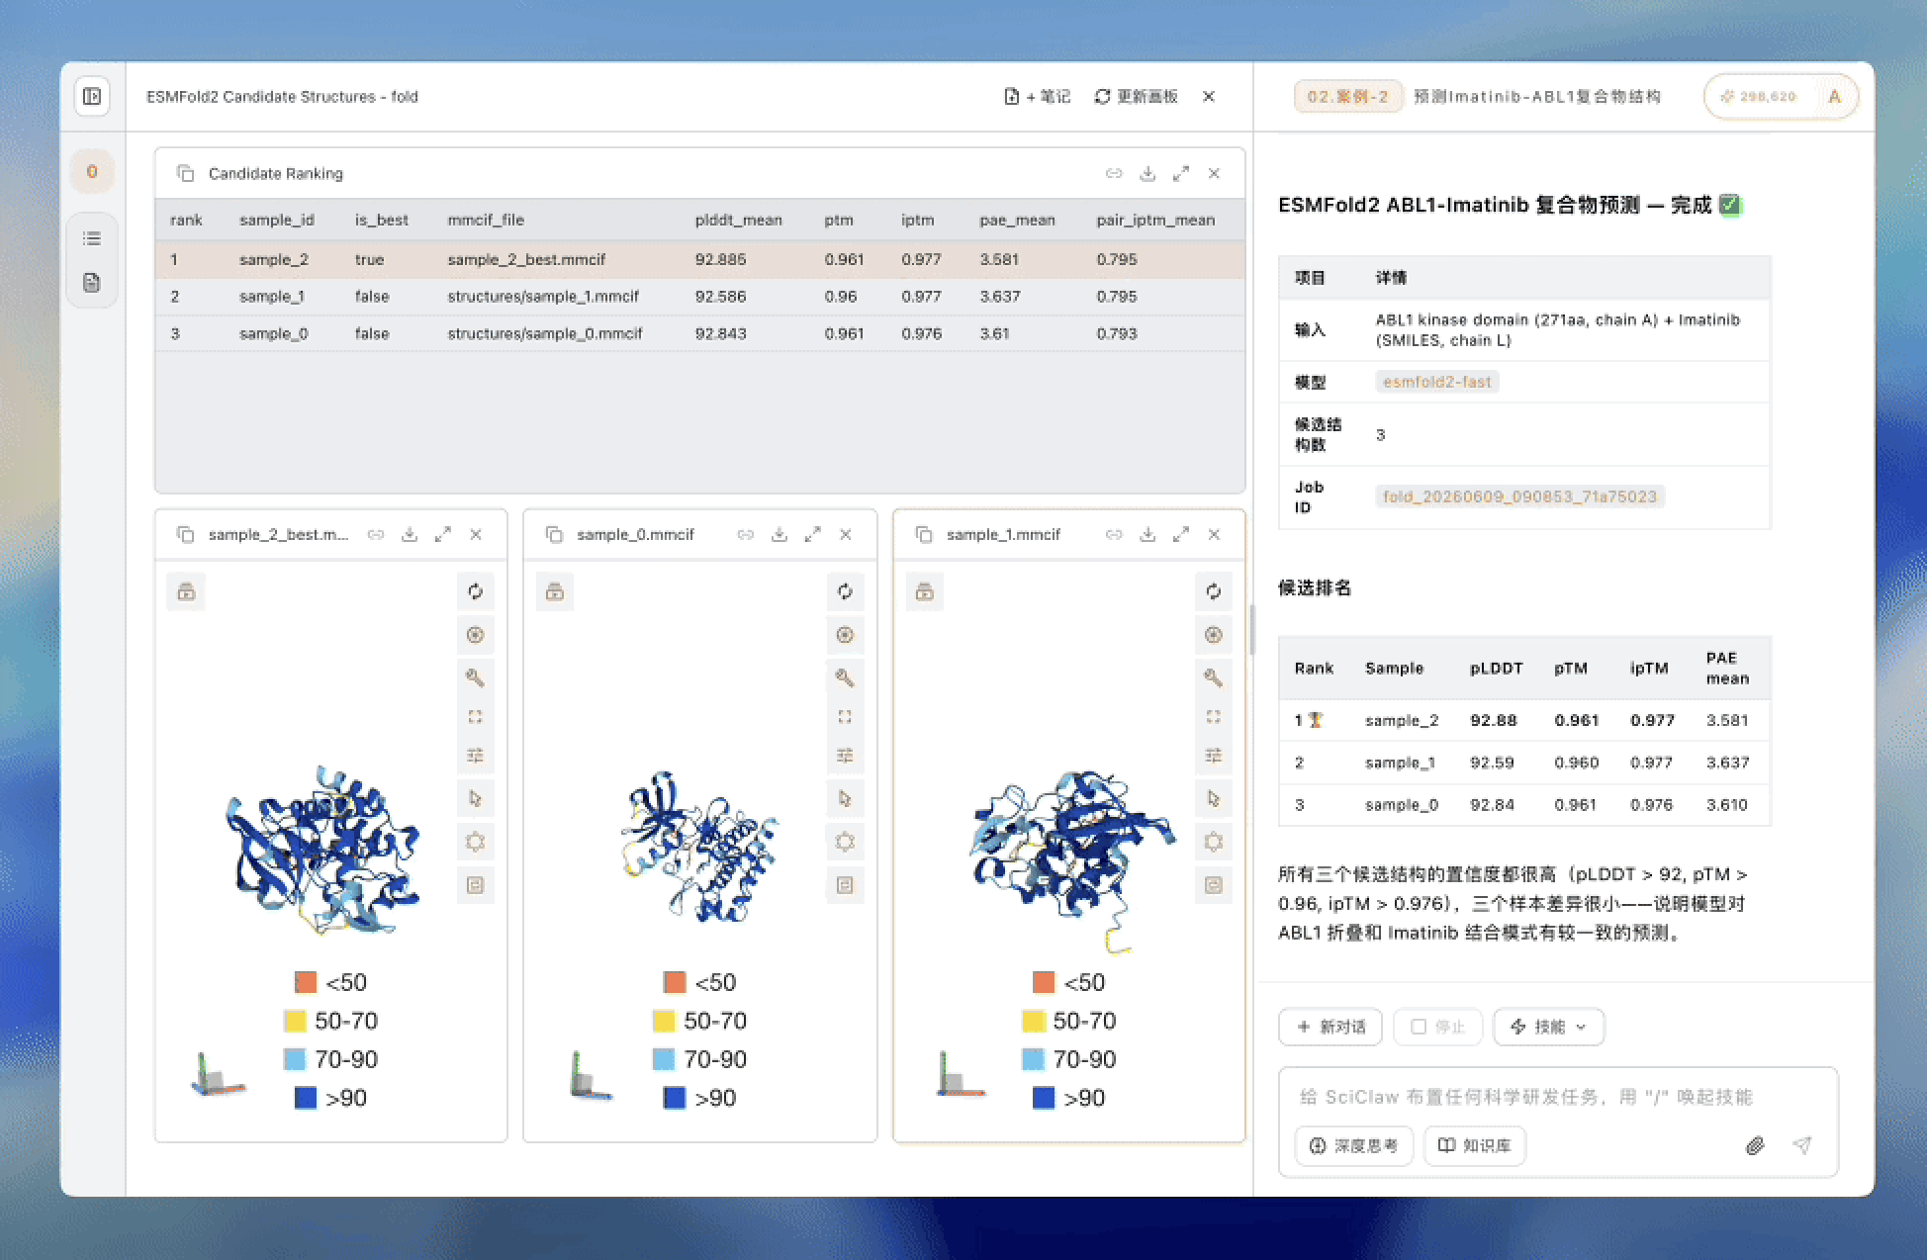Toggle 深度思考 deep thinking mode

click(x=1354, y=1145)
